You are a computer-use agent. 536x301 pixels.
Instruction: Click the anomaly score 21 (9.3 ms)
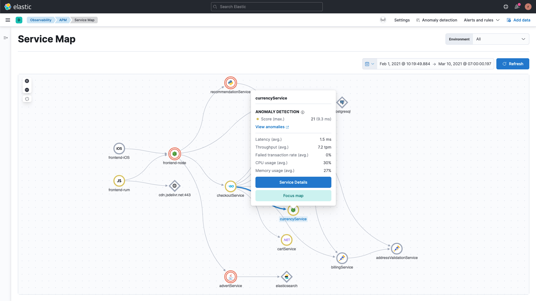tap(321, 119)
